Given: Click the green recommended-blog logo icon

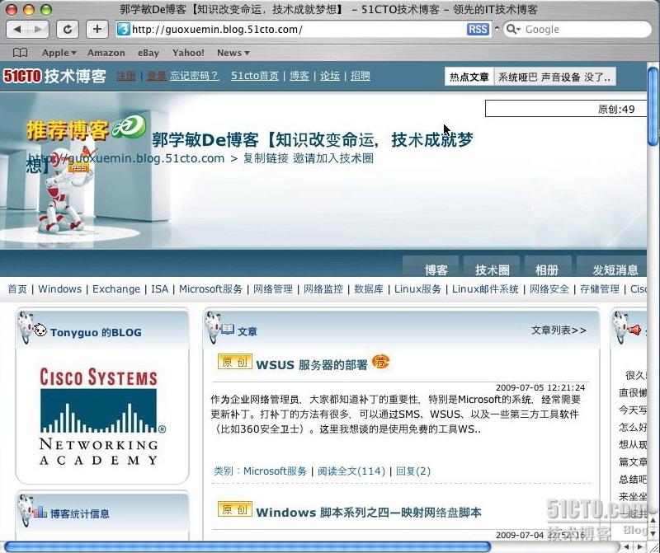Looking at the screenshot, I should click(129, 127).
